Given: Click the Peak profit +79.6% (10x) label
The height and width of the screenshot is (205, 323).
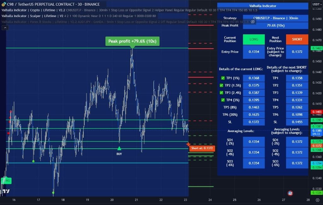Looking at the screenshot, I should [132, 41].
